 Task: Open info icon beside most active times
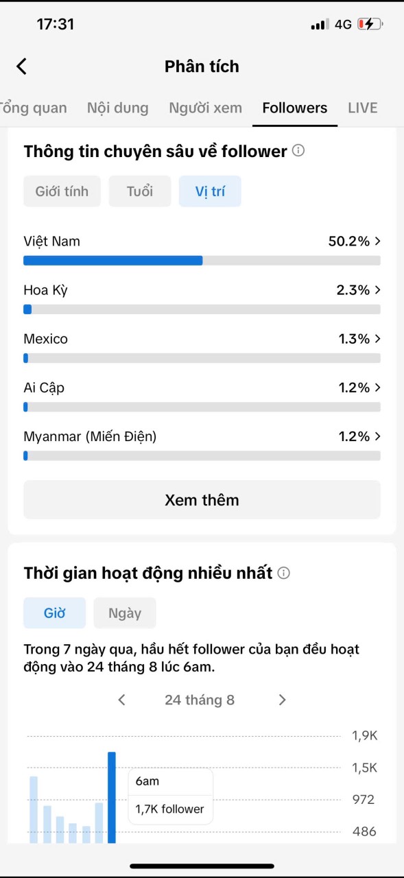(284, 573)
